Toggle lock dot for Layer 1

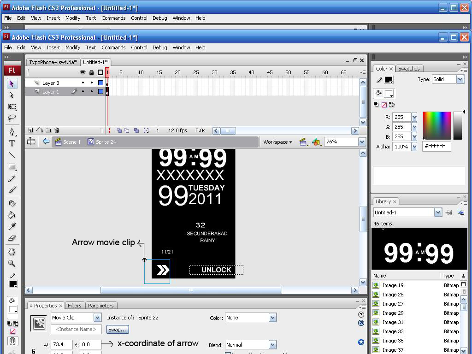(91, 92)
